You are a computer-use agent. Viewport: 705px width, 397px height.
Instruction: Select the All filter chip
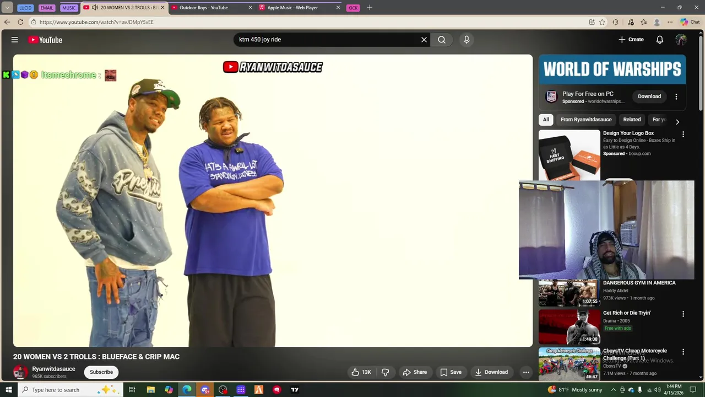pos(546,120)
